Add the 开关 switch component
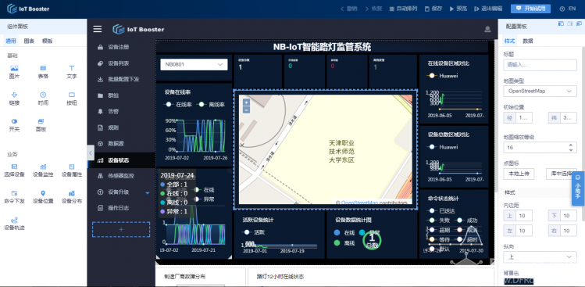 (x=14, y=125)
